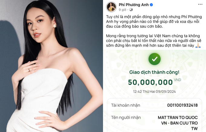Screen dimensions: 206x132
Task: Click the green success checkmark icon
Action: (154, 59)
